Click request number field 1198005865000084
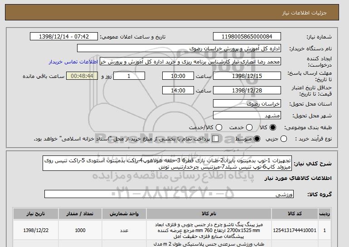 pyautogui.click(x=247, y=37)
